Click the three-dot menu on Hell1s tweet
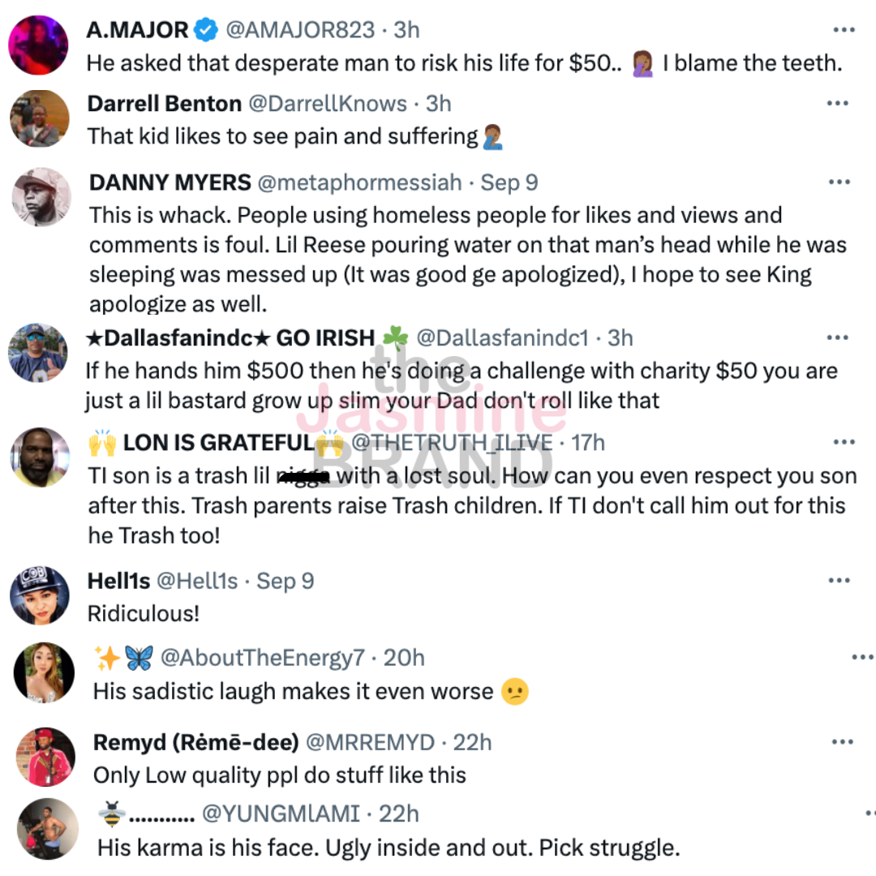Viewport: 876px width, 876px height. point(839,581)
